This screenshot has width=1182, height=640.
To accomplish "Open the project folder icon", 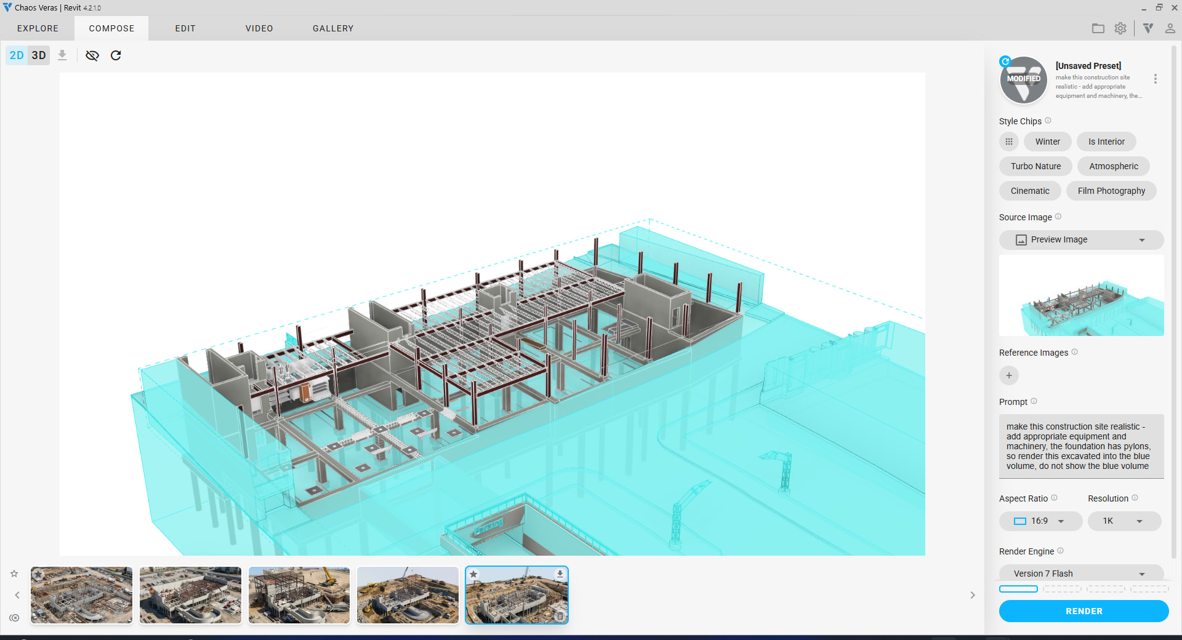I will pyautogui.click(x=1098, y=28).
